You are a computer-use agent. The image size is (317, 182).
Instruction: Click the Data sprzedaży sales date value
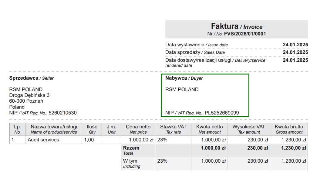[295, 52]
